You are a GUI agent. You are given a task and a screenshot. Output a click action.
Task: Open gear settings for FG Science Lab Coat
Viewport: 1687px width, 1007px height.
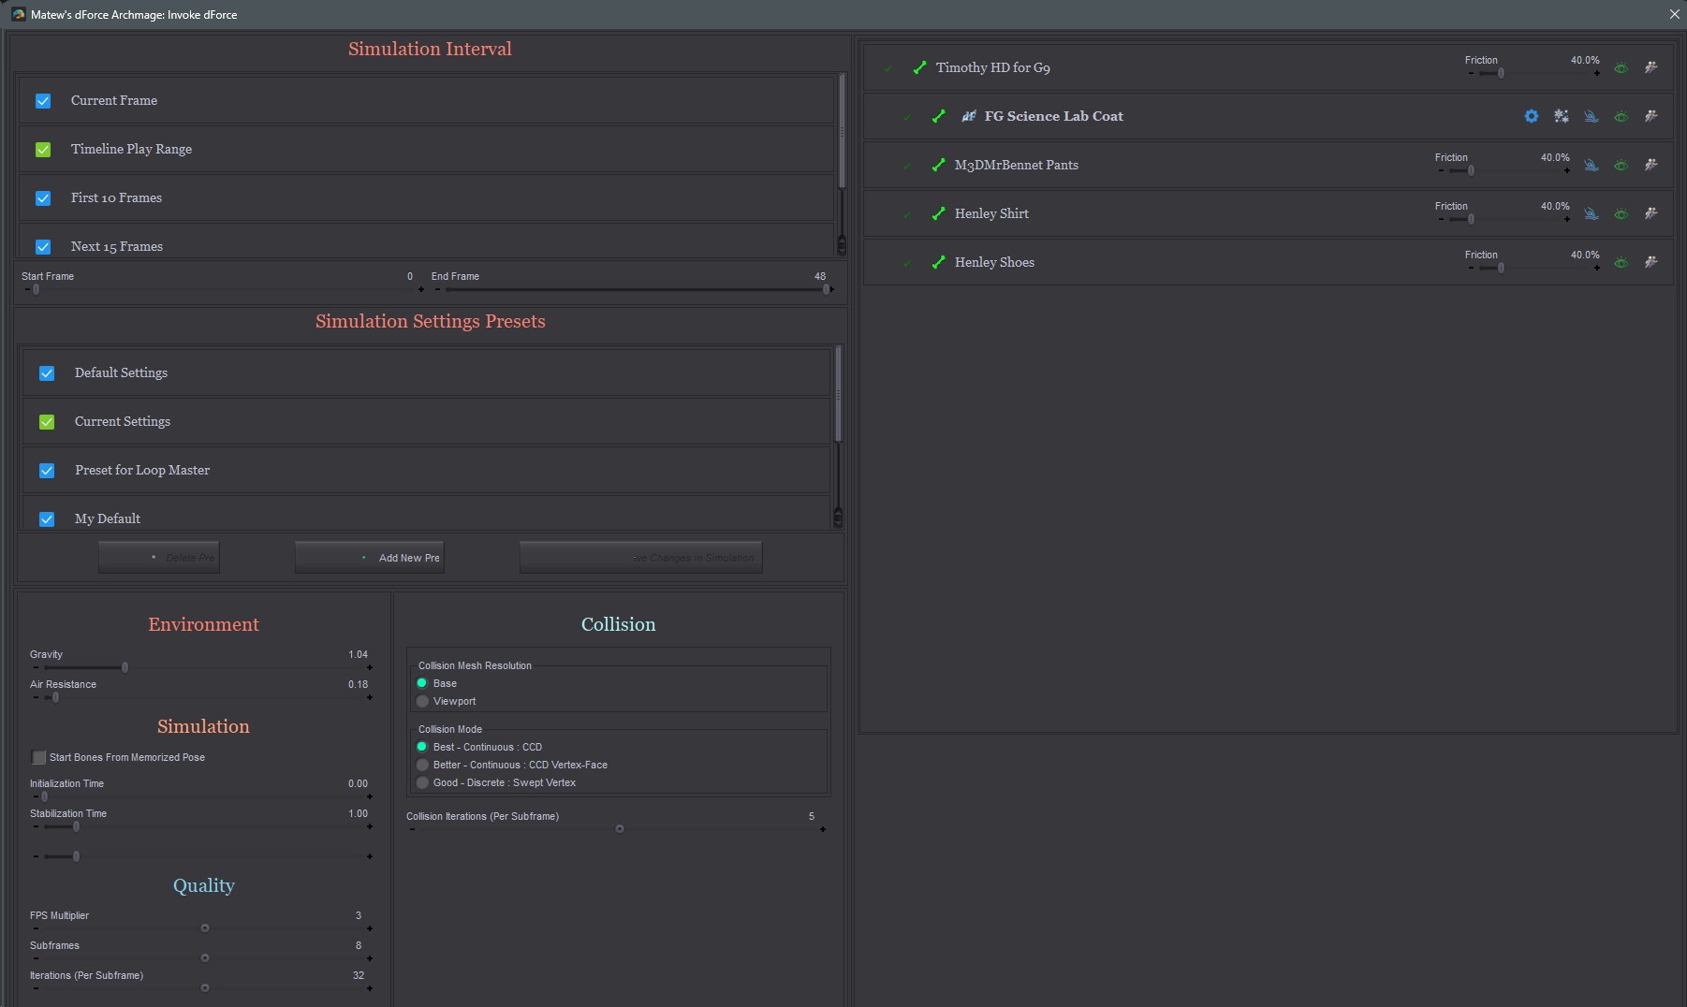click(1532, 116)
